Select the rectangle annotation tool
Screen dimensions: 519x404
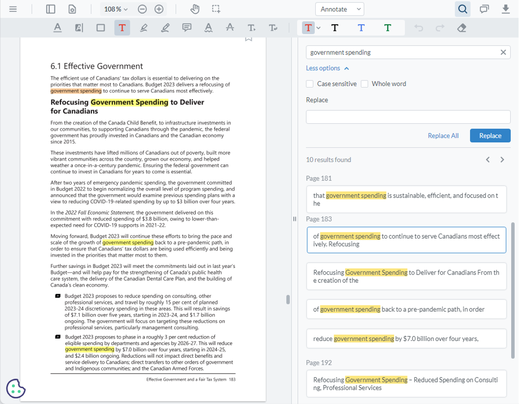pyautogui.click(x=100, y=27)
